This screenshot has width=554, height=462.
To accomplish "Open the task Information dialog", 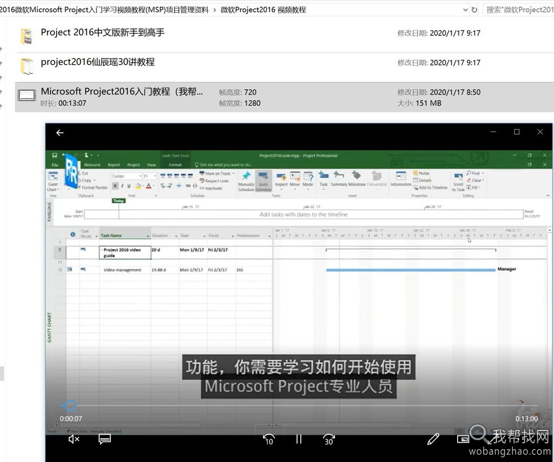I will pyautogui.click(x=401, y=179).
